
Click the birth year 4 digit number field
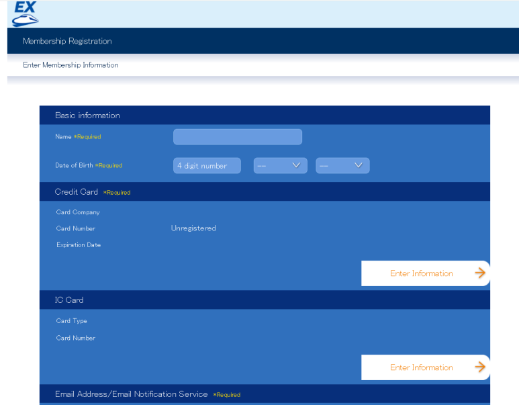[207, 166]
